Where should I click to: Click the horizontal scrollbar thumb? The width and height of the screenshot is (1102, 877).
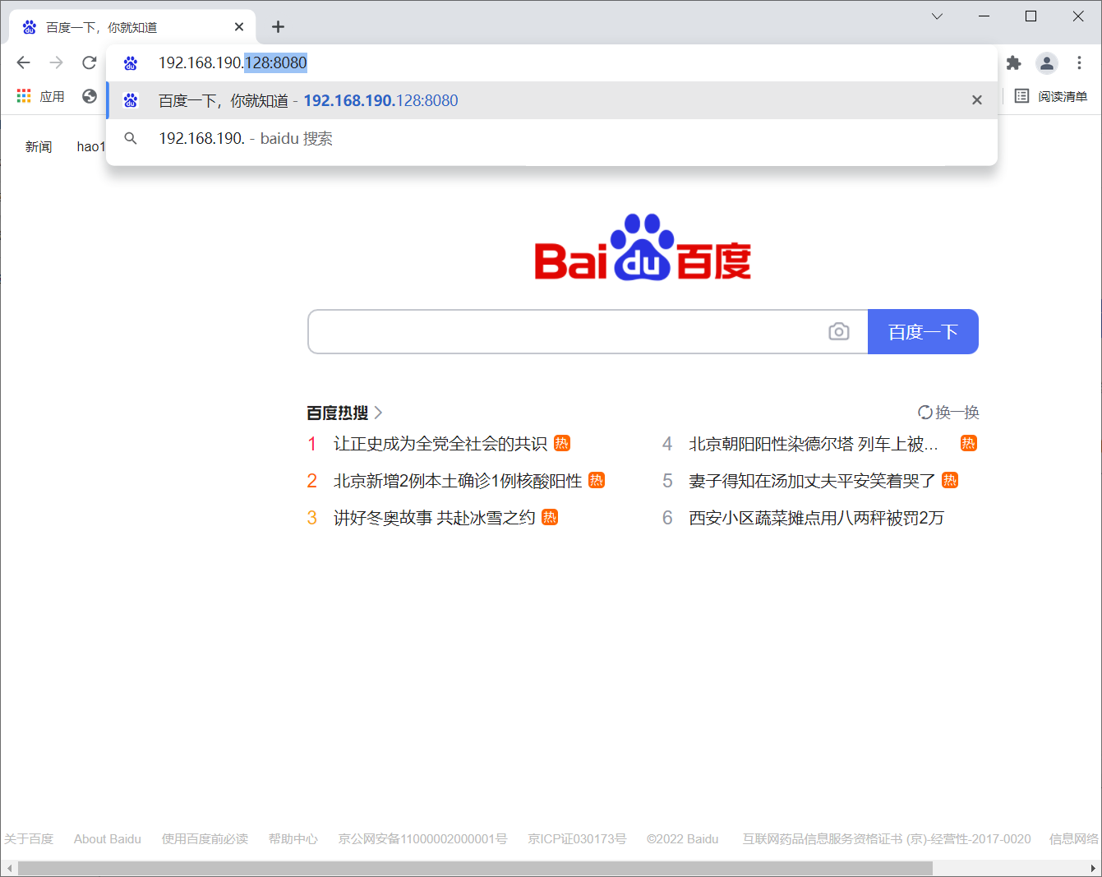tap(475, 869)
